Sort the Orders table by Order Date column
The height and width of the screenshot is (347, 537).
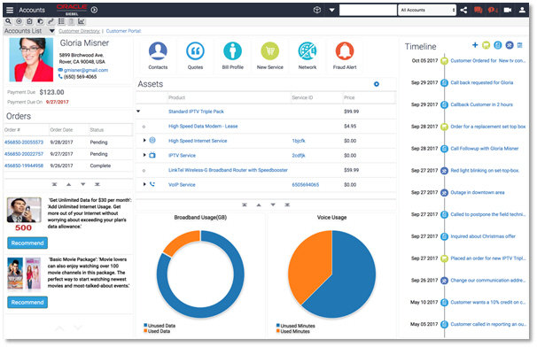61,130
